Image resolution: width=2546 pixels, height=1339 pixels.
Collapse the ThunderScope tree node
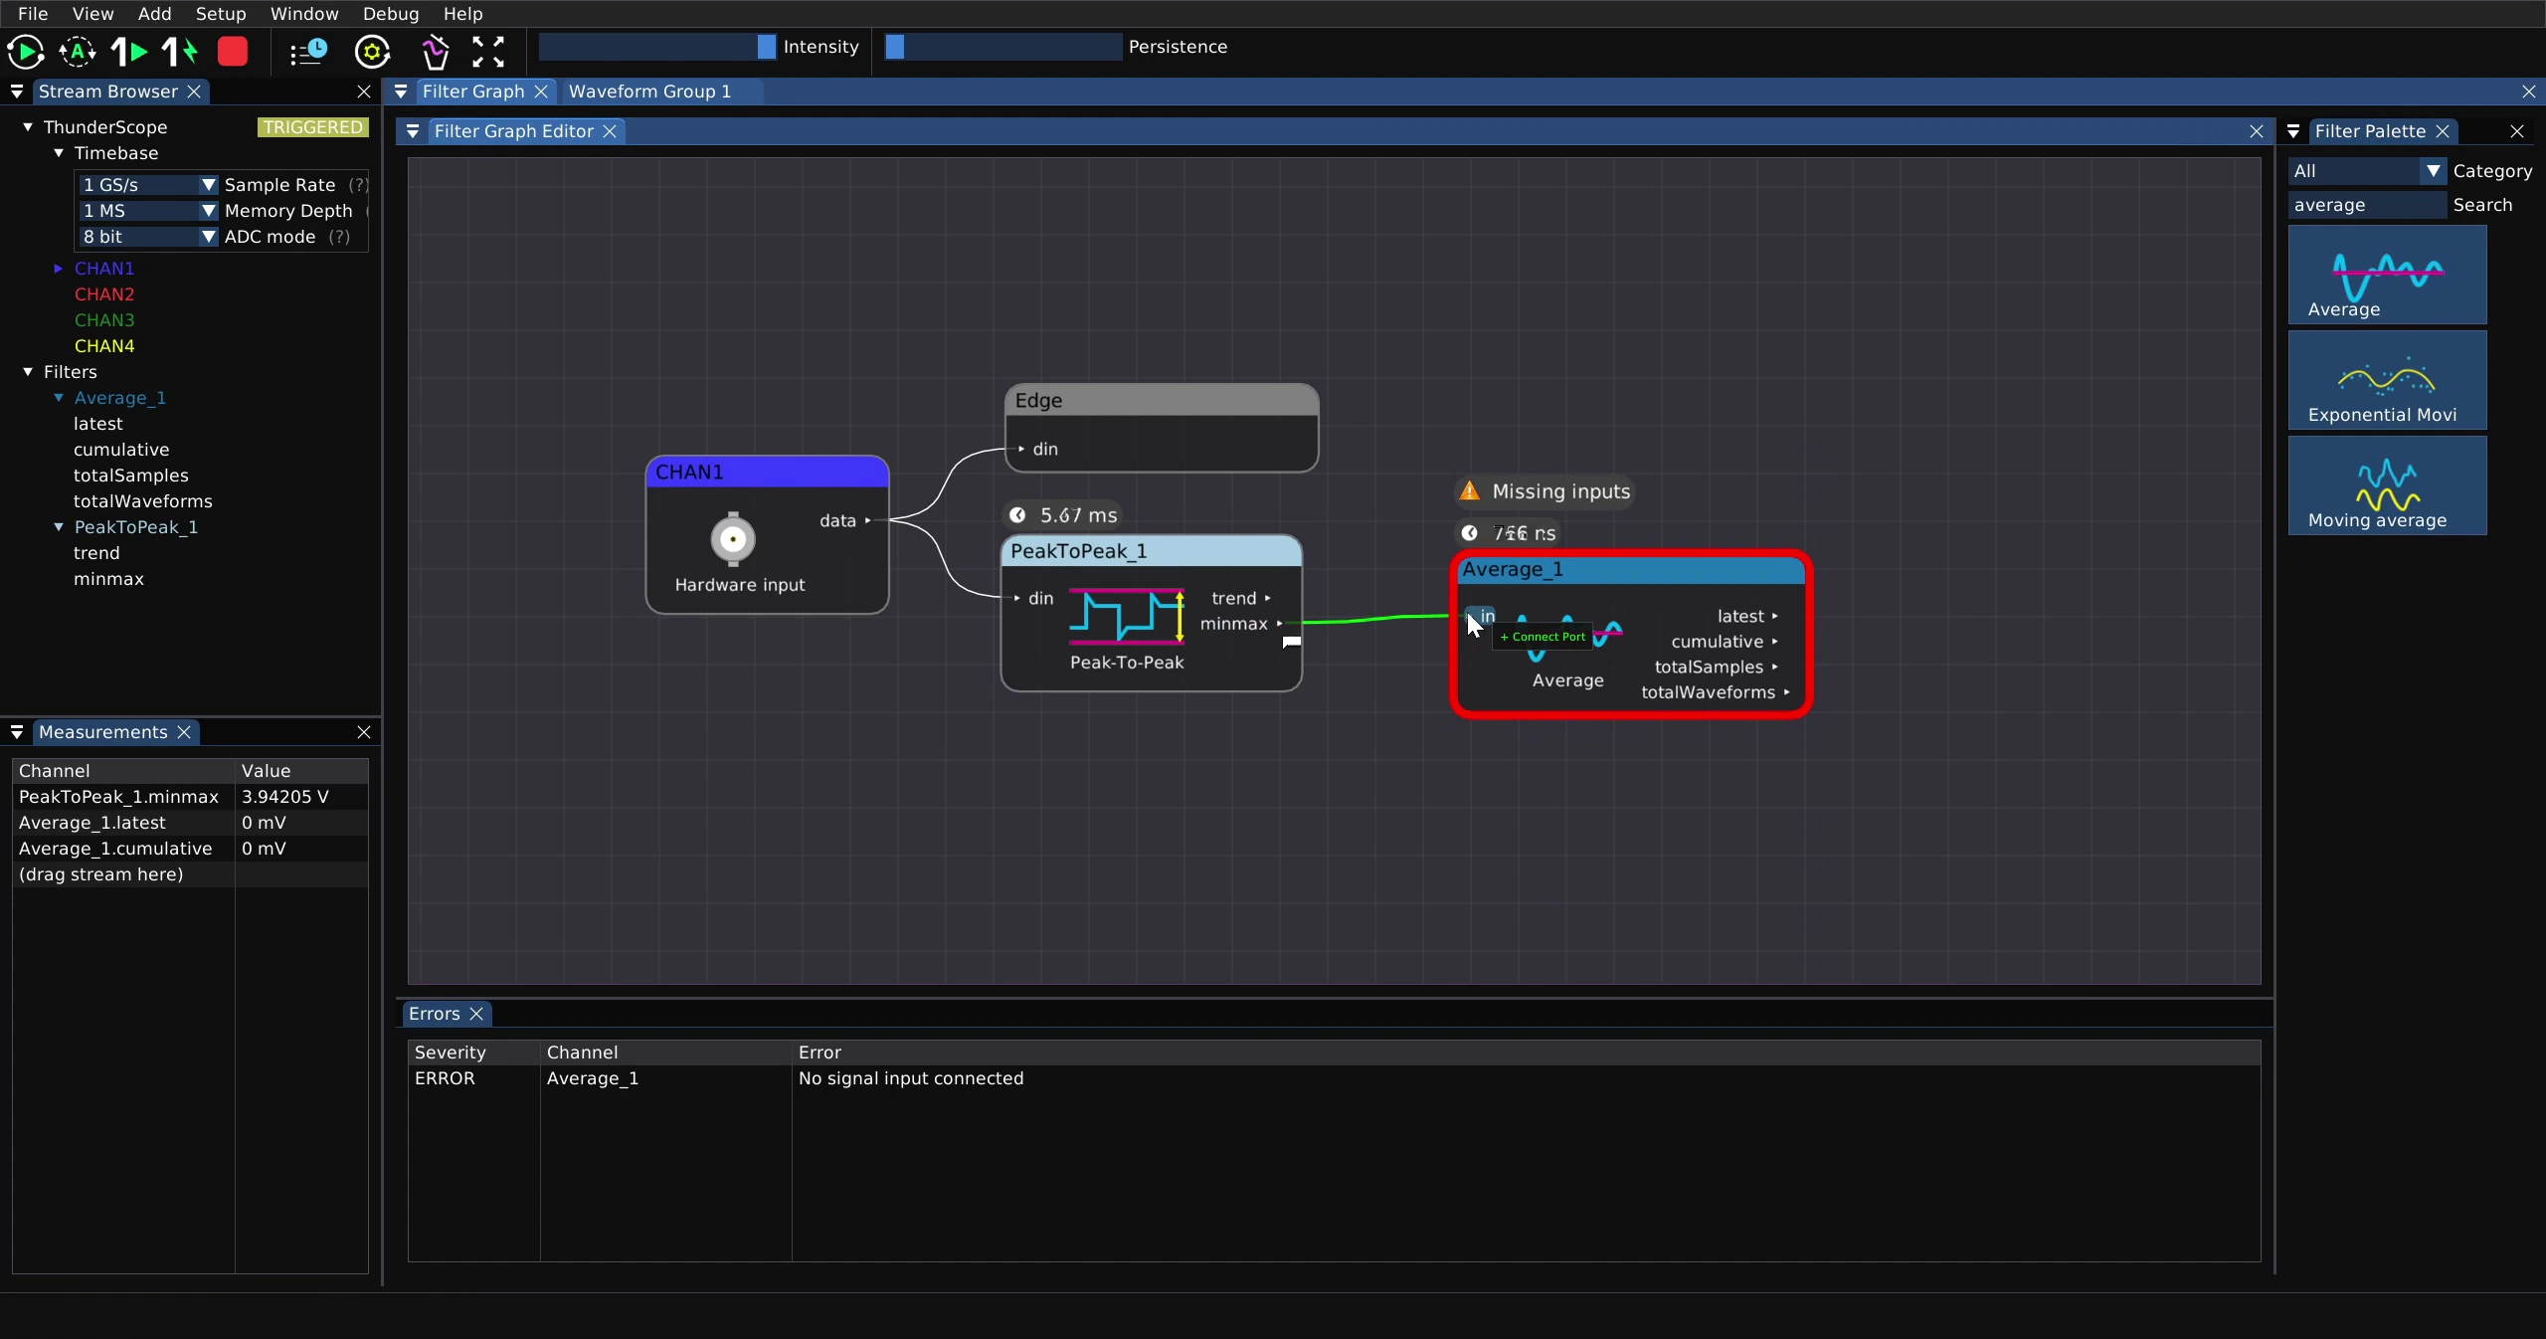(28, 127)
